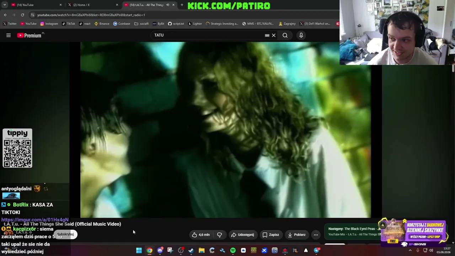Screen dimensions: 455x256
Task: Open a new browser tab
Action: pyautogui.click(x=182, y=5)
